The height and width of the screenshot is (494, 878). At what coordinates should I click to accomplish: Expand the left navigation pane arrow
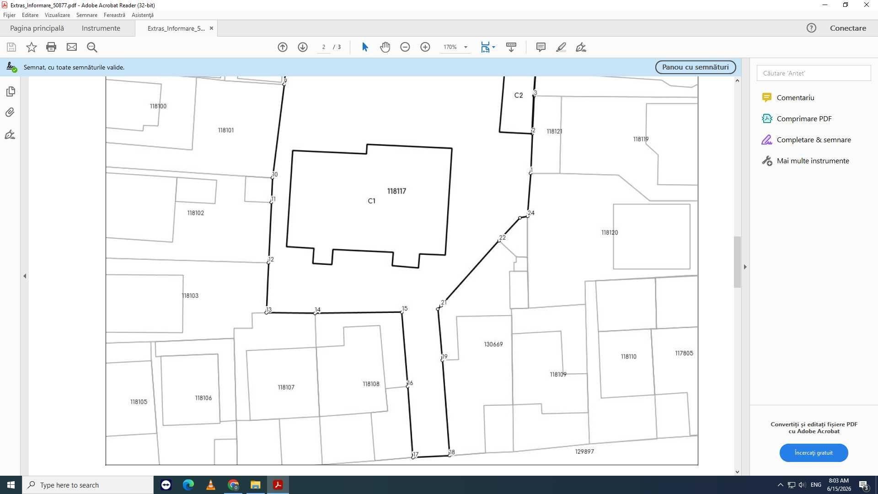[x=25, y=276]
